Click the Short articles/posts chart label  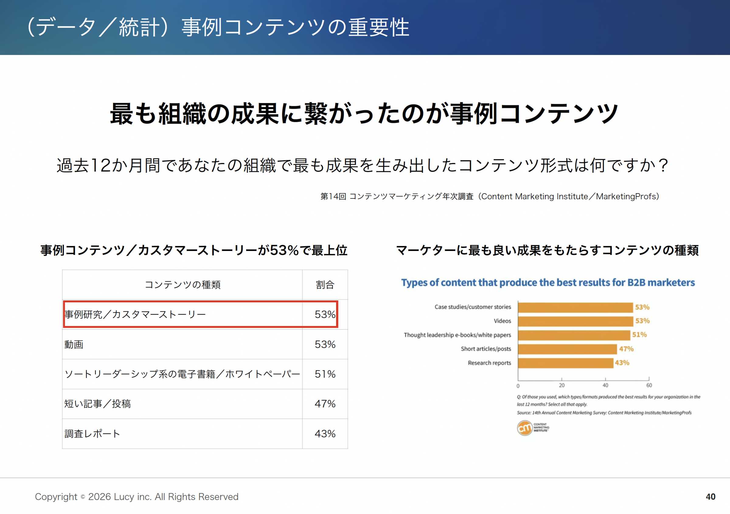[486, 349]
